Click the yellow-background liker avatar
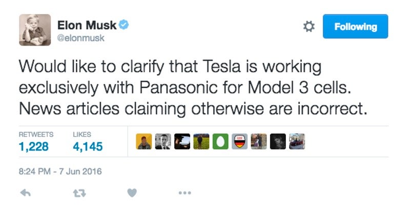The image size is (410, 214). click(144, 141)
